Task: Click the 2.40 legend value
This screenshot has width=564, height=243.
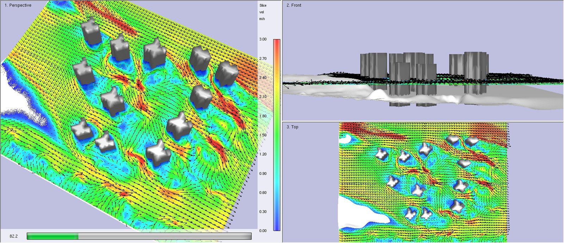Action: coord(263,77)
